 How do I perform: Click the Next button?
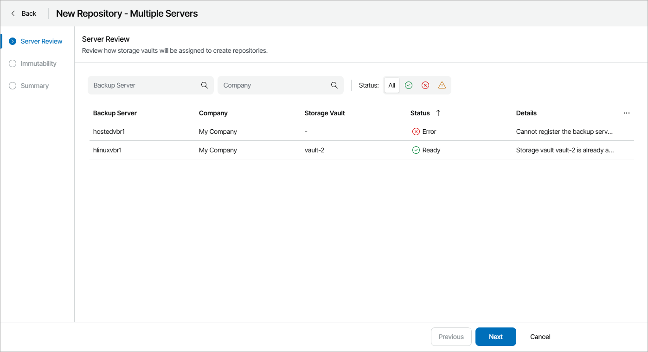coord(495,337)
